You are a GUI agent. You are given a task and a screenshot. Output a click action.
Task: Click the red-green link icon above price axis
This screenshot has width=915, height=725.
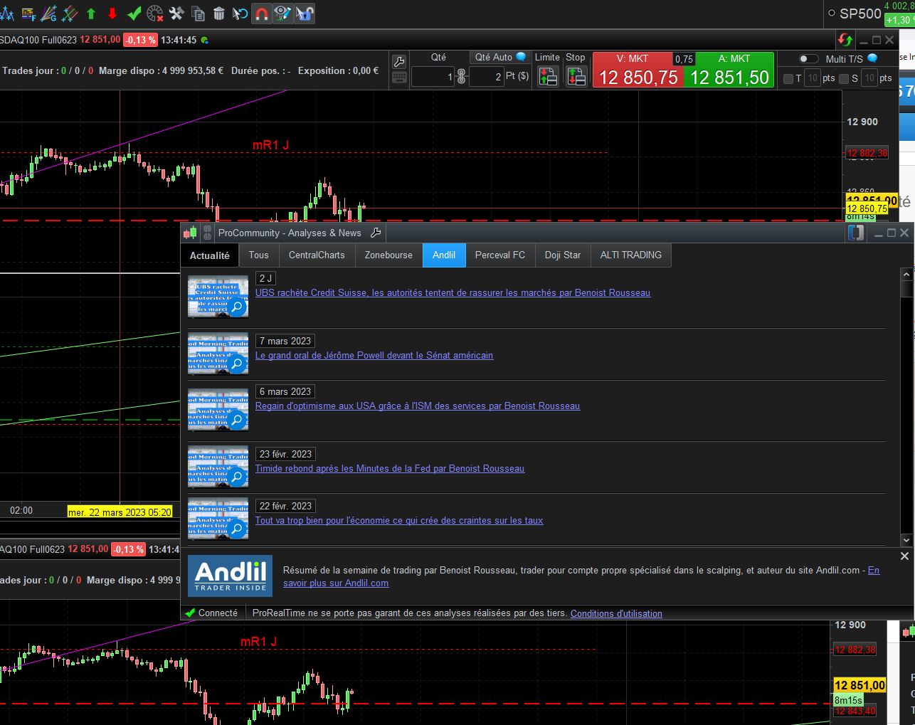point(845,40)
